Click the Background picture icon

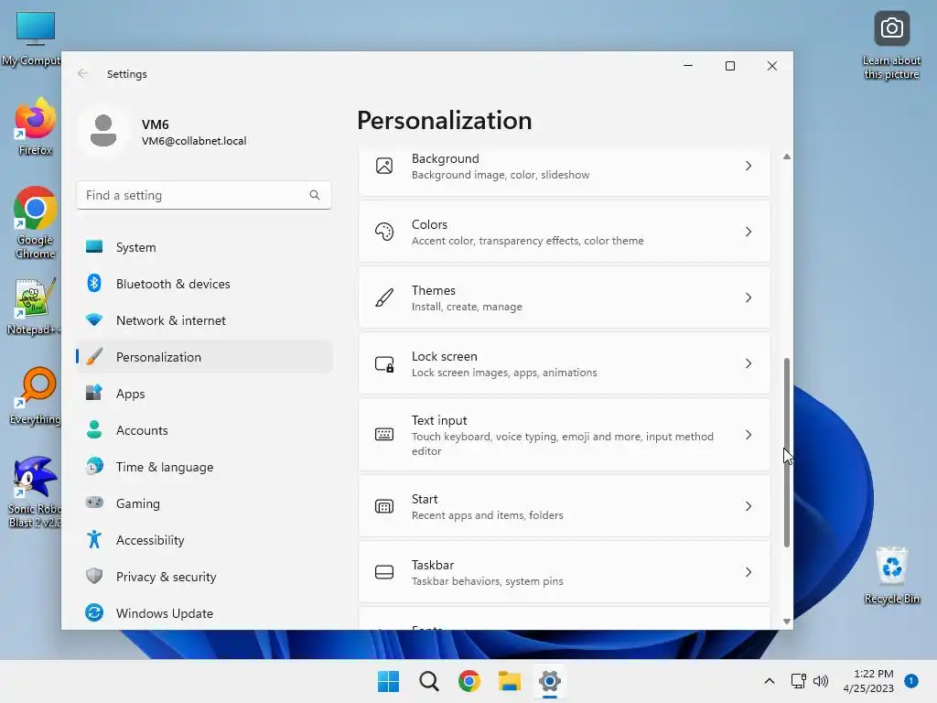pyautogui.click(x=384, y=166)
